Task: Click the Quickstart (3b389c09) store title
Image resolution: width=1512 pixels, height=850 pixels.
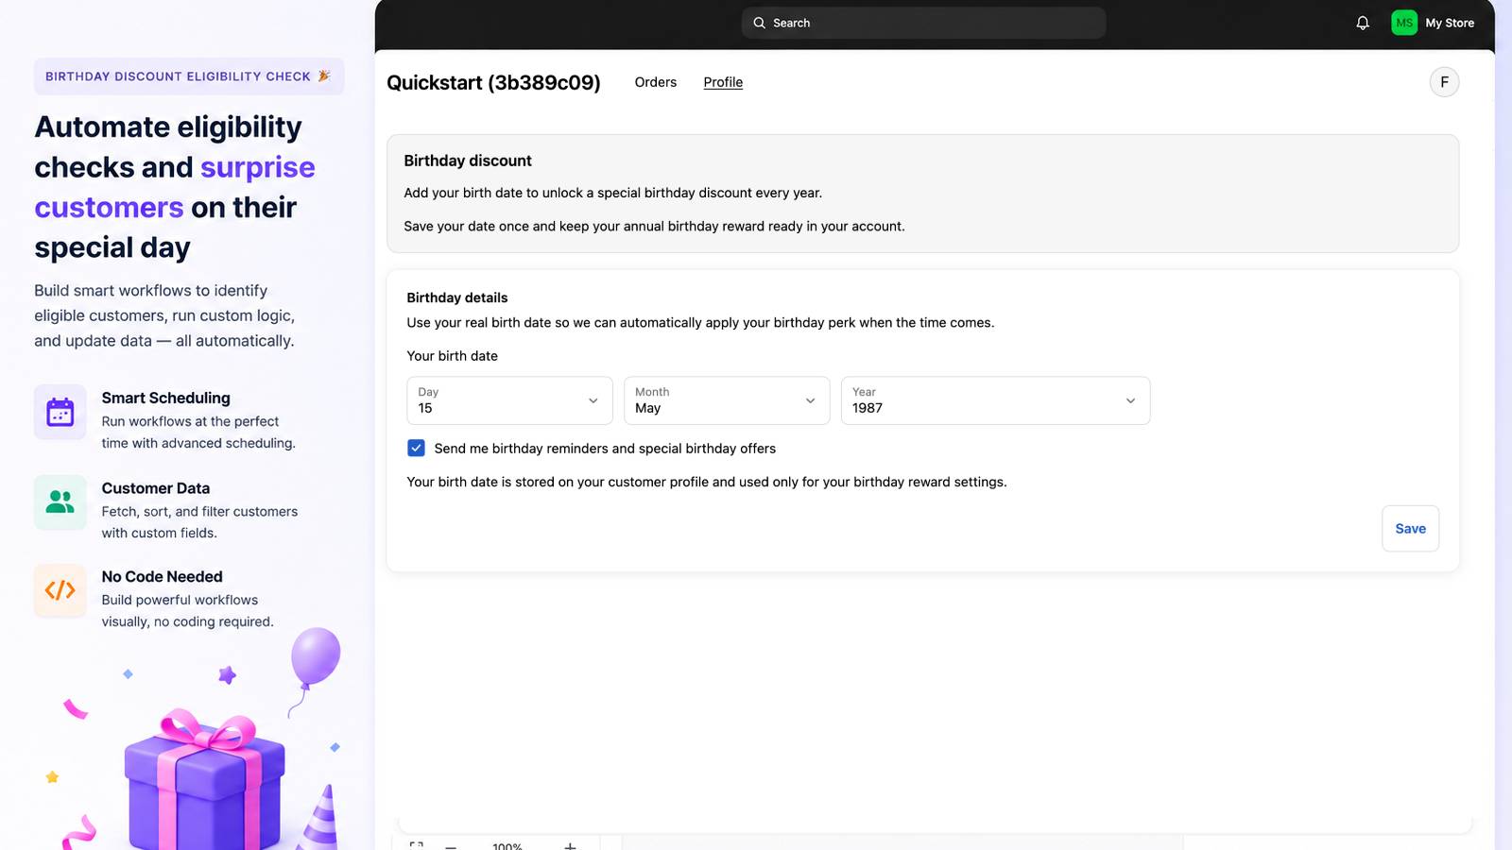Action: click(x=493, y=82)
